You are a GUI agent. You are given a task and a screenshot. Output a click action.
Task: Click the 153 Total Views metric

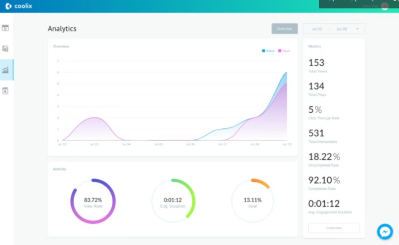pyautogui.click(x=318, y=65)
